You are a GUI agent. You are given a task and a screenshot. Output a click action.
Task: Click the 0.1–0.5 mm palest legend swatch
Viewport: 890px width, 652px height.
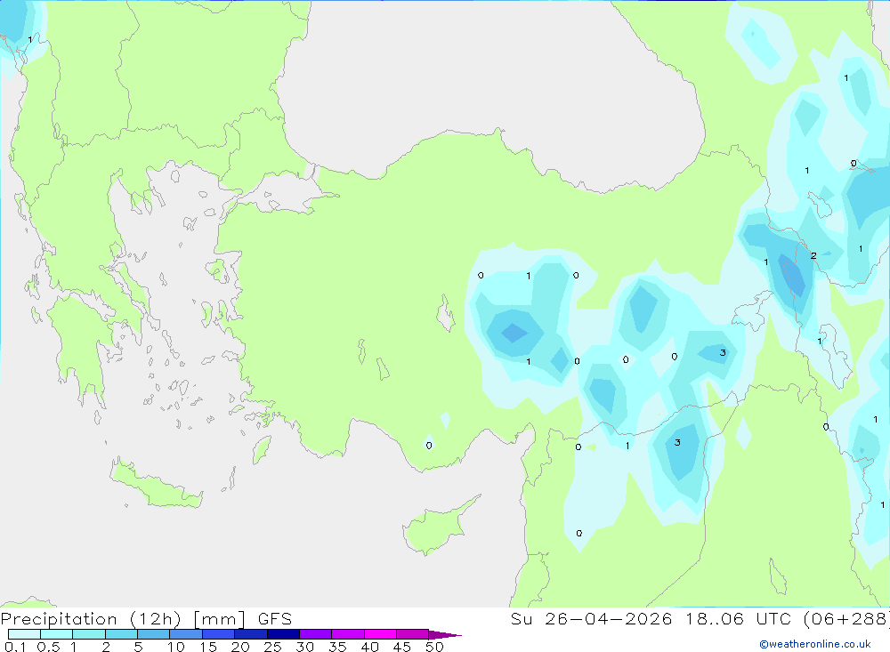[24, 634]
